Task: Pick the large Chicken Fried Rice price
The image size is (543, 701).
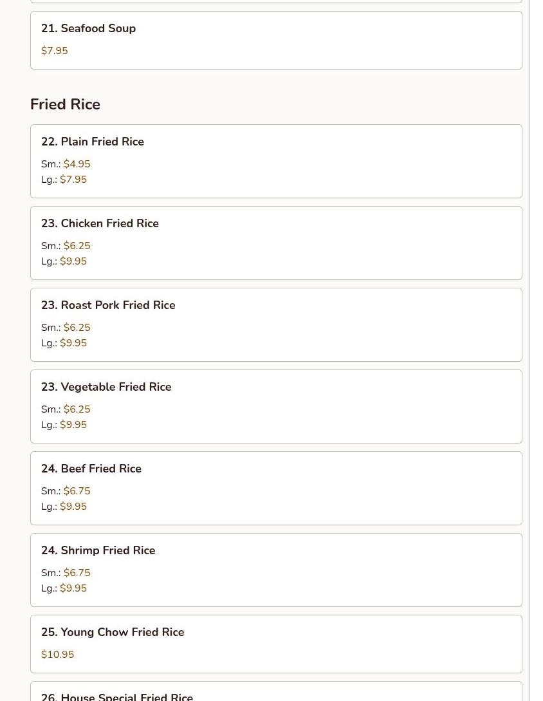Action: [x=73, y=261]
